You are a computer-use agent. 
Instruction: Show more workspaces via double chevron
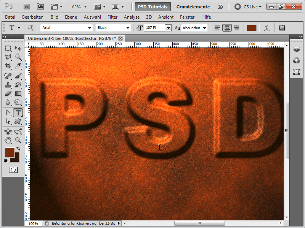click(x=221, y=7)
